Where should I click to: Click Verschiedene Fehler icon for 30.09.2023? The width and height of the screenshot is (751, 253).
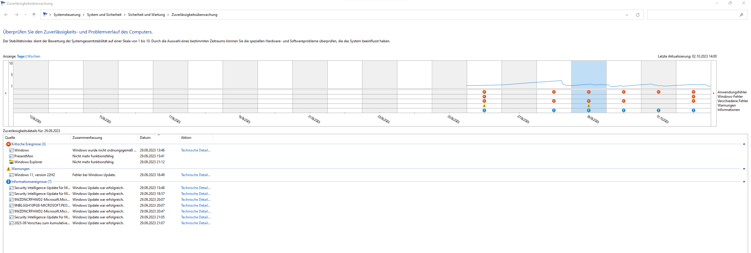click(x=624, y=101)
